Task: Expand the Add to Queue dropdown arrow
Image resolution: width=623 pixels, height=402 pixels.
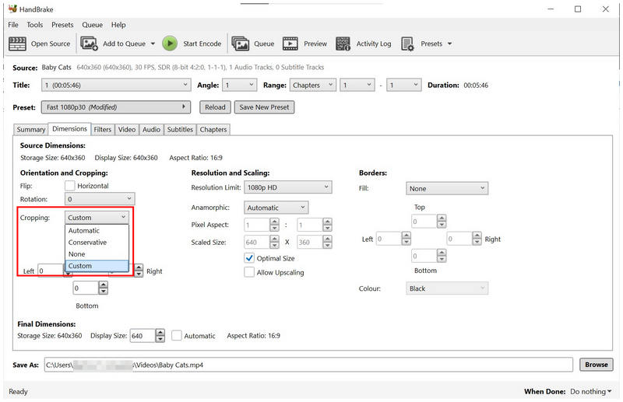Action: click(x=153, y=44)
